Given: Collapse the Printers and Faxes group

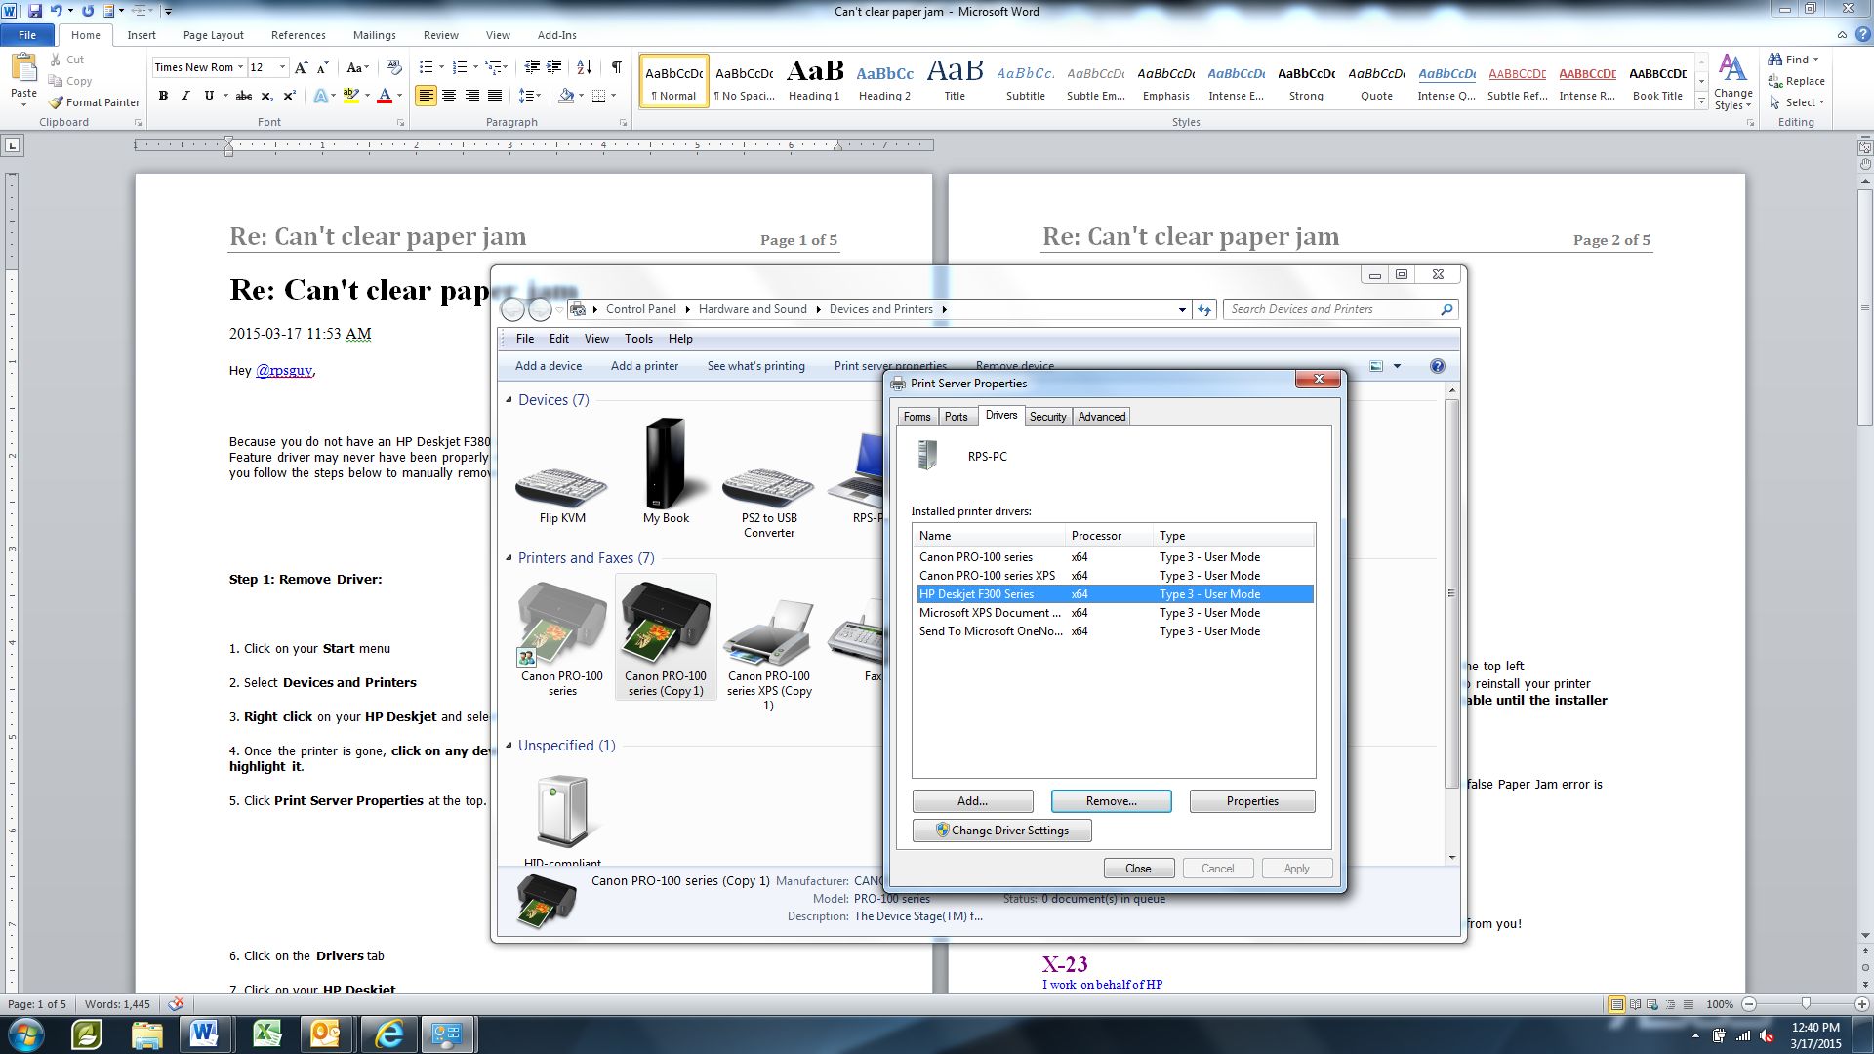Looking at the screenshot, I should (509, 558).
